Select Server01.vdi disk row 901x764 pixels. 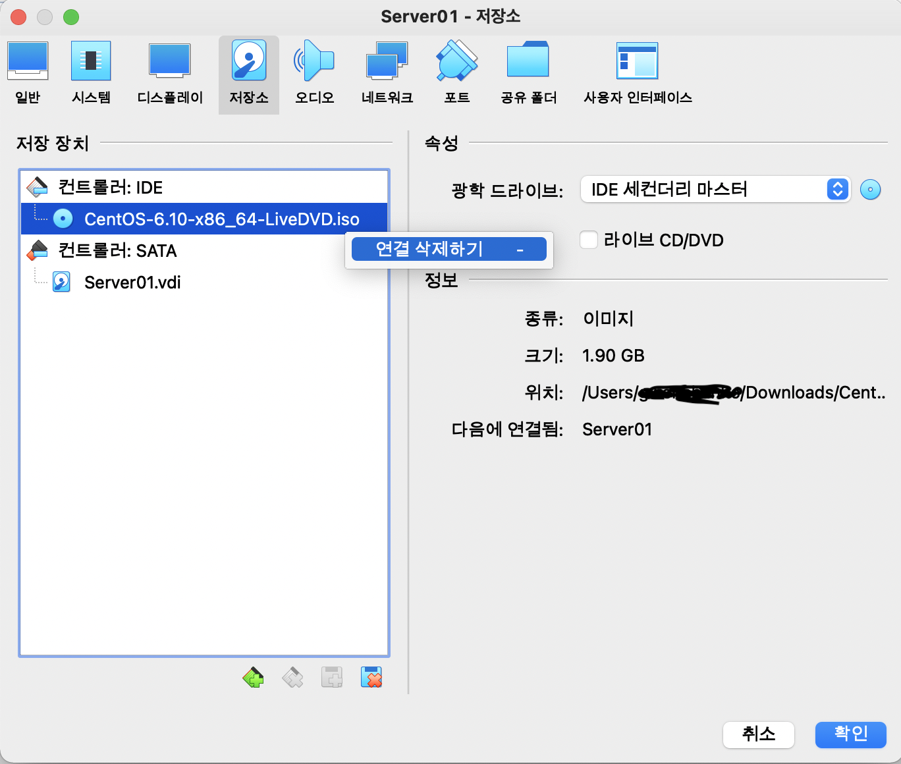[x=204, y=282]
